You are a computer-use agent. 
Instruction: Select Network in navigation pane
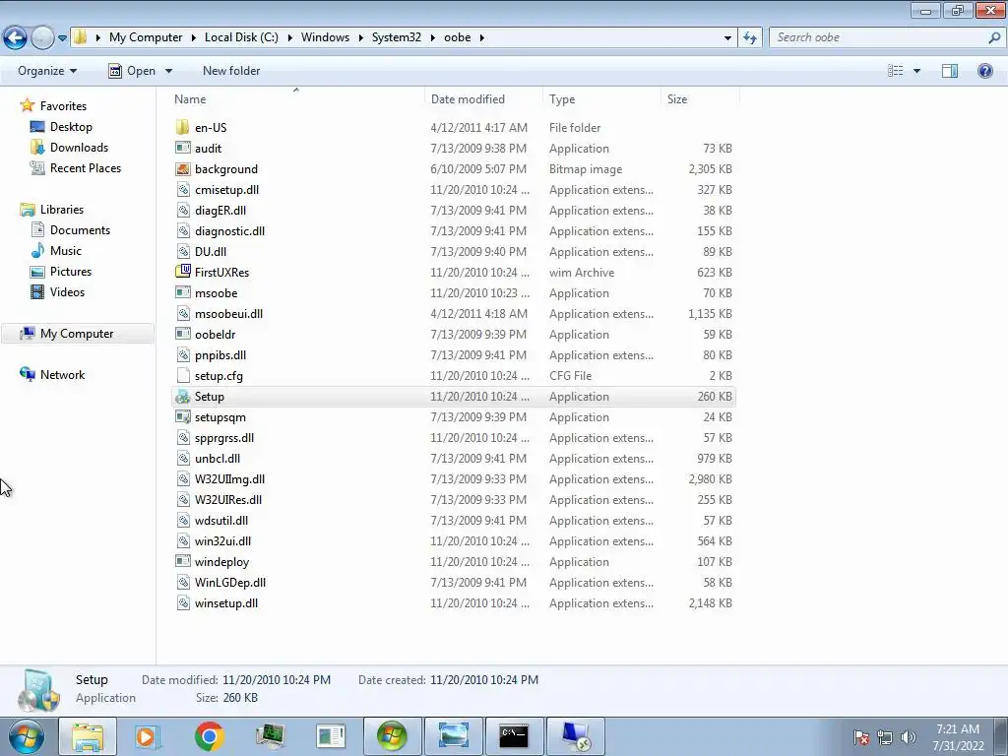click(x=62, y=375)
